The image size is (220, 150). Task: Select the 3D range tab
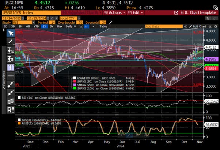point(13,27)
